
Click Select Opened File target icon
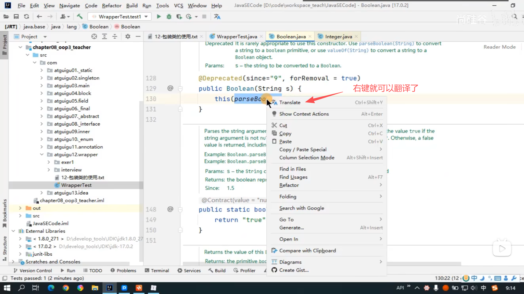coord(94,36)
